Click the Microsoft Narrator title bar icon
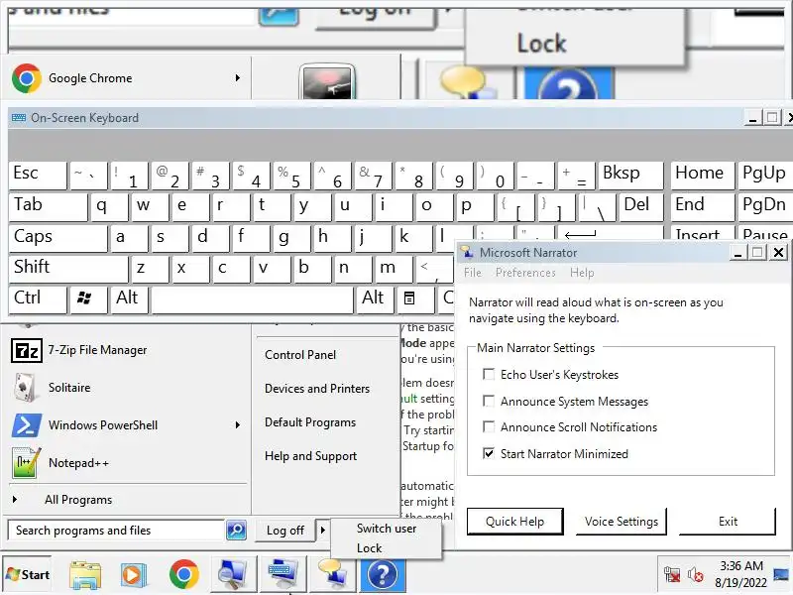The image size is (793, 595). tap(467, 252)
